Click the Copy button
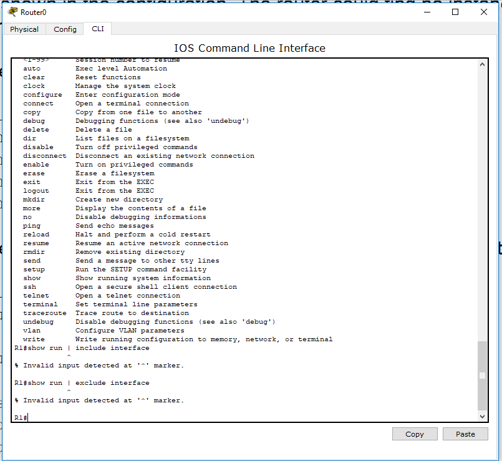Screen dimensions: 502x461 click(x=415, y=434)
